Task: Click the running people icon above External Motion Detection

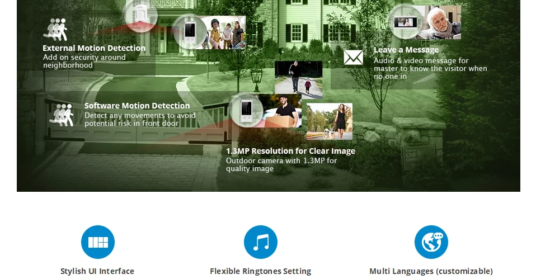Action: 55,30
